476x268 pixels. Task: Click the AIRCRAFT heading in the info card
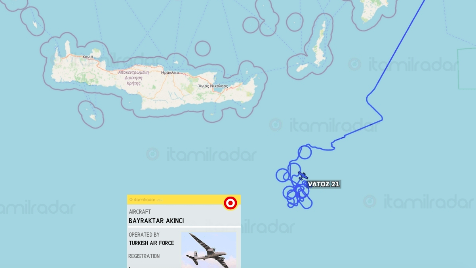[x=140, y=212]
